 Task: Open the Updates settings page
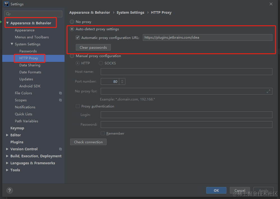(26, 79)
